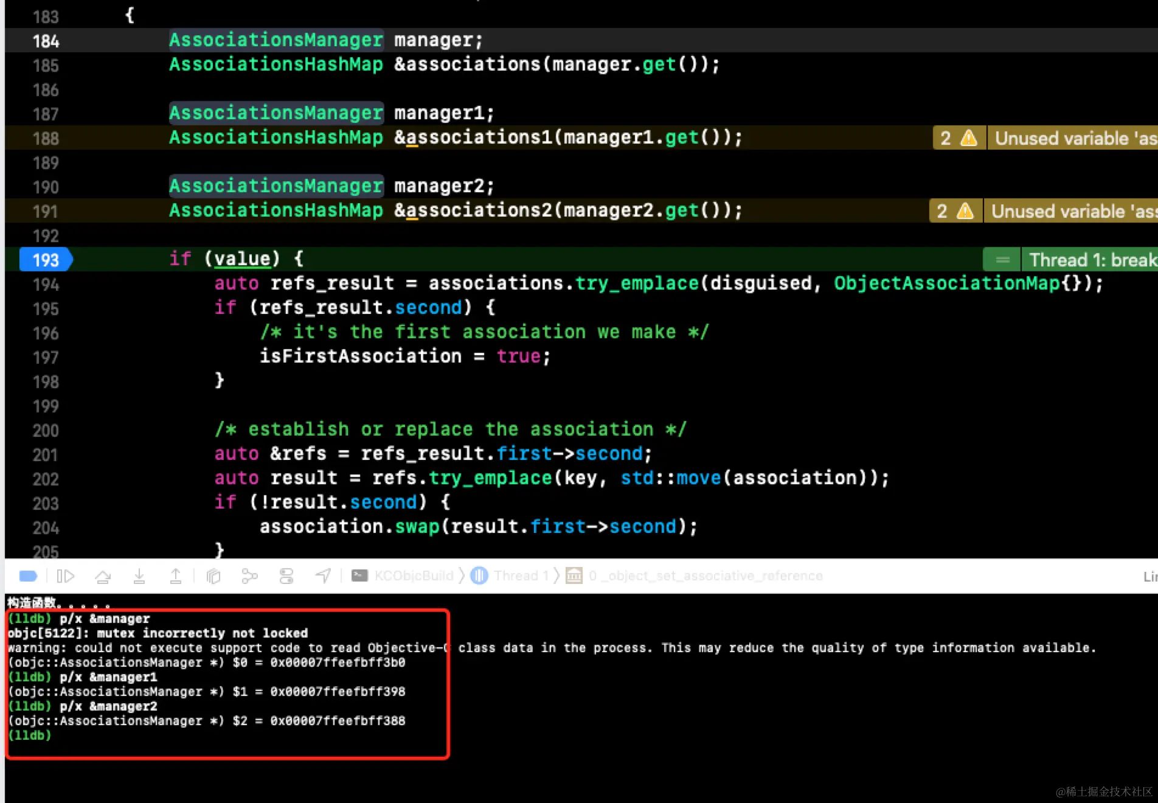Click the simulate location arrow icon
1158x803 pixels.
323,575
